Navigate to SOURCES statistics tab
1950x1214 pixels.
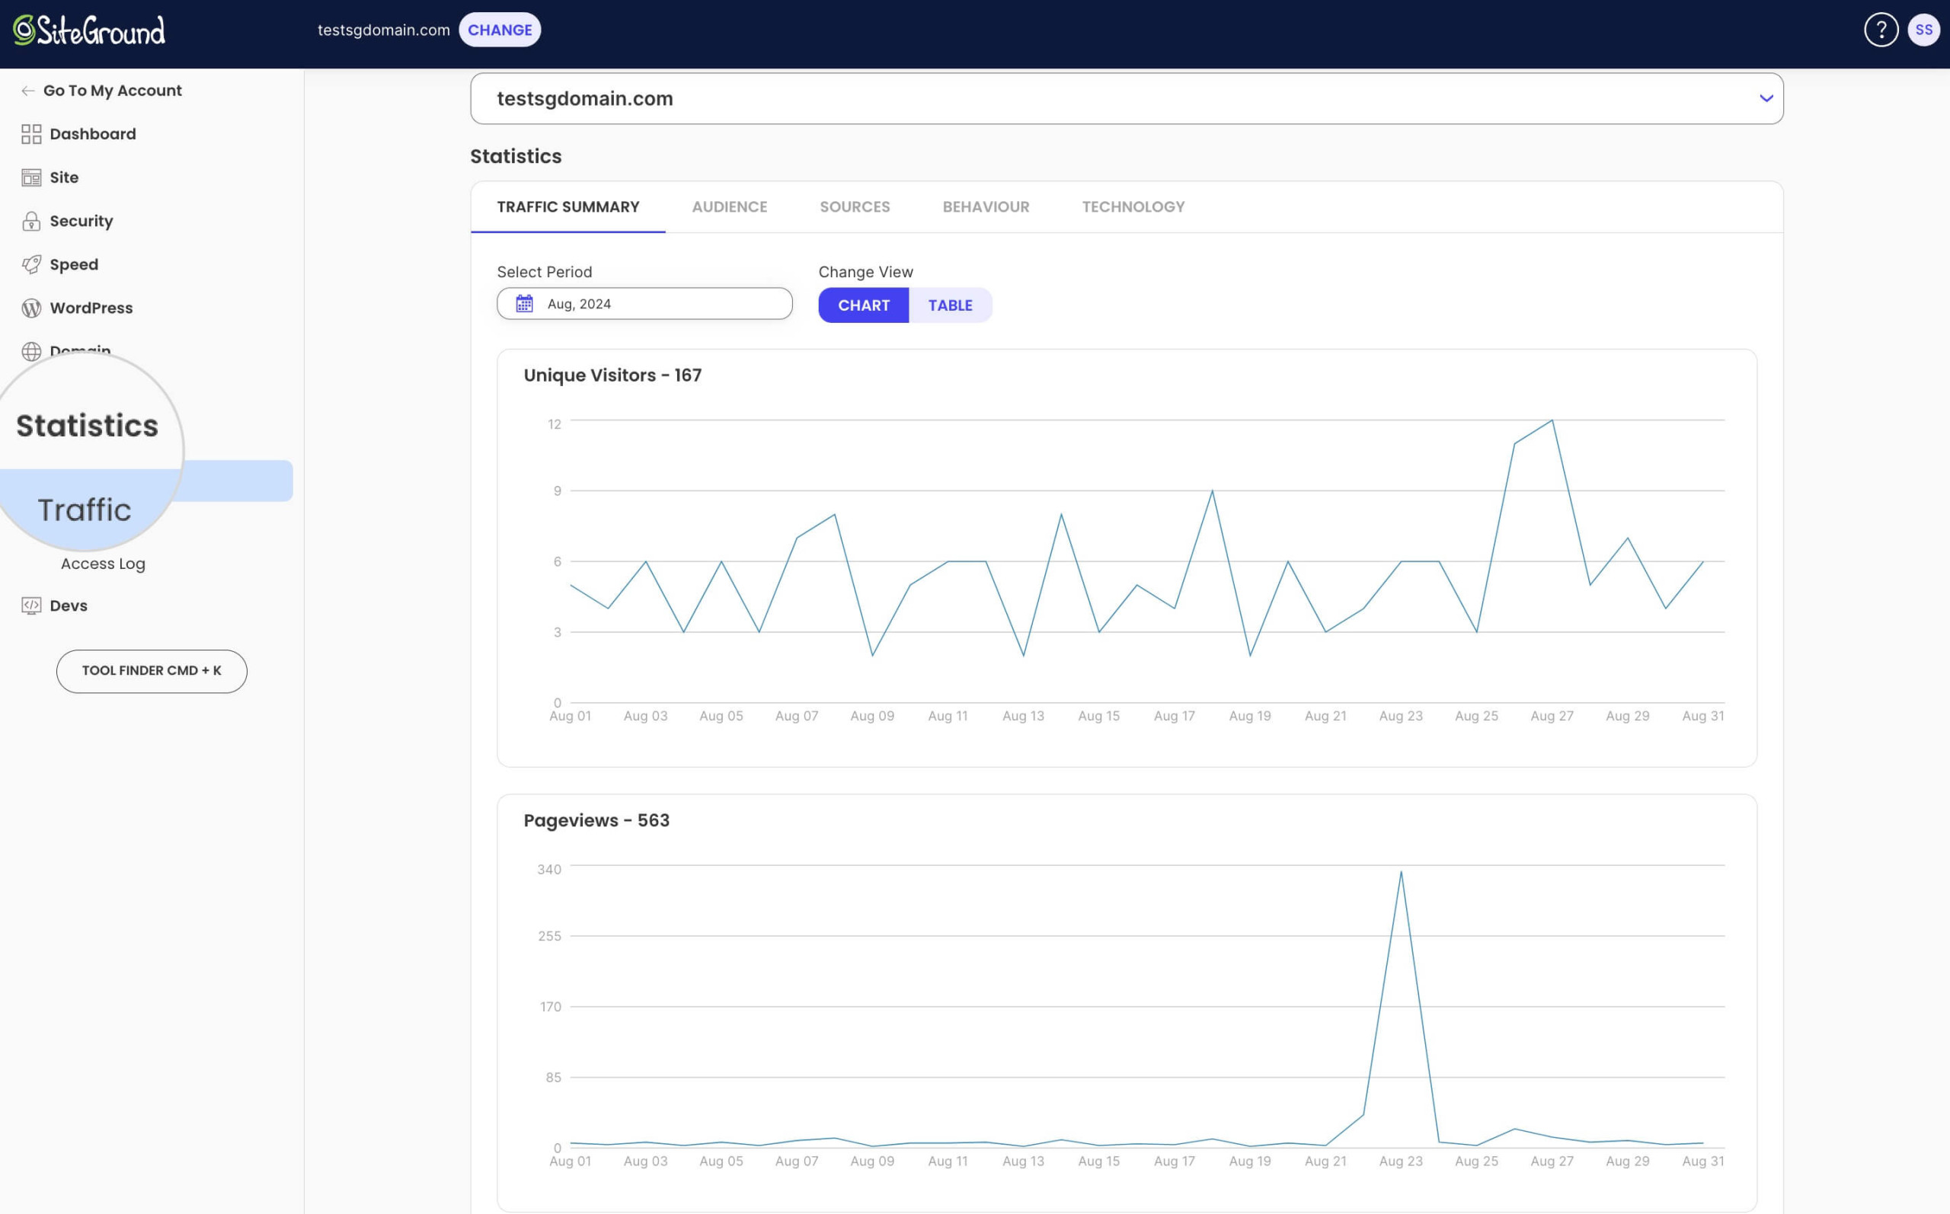click(855, 207)
